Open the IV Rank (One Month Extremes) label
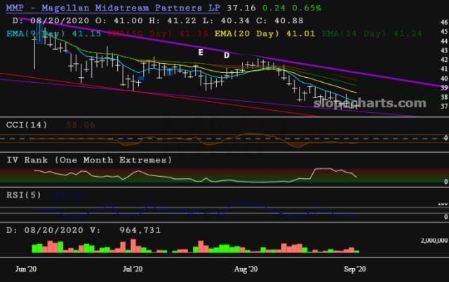 pos(88,160)
